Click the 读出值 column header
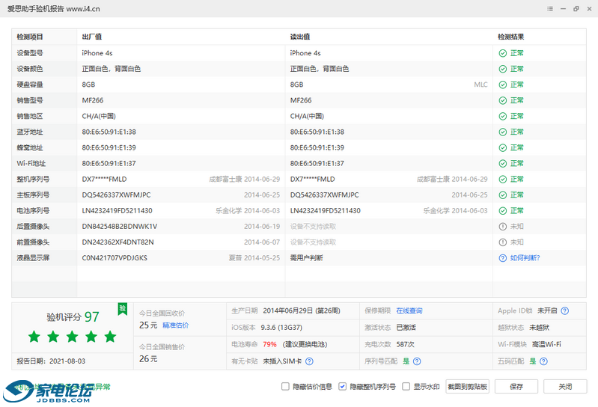The height and width of the screenshot is (407, 598). [x=300, y=37]
